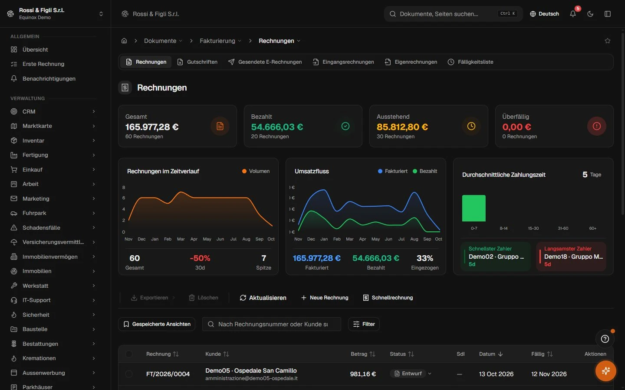Go to home breadcrumb icon
This screenshot has width=625, height=390.
click(x=124, y=41)
